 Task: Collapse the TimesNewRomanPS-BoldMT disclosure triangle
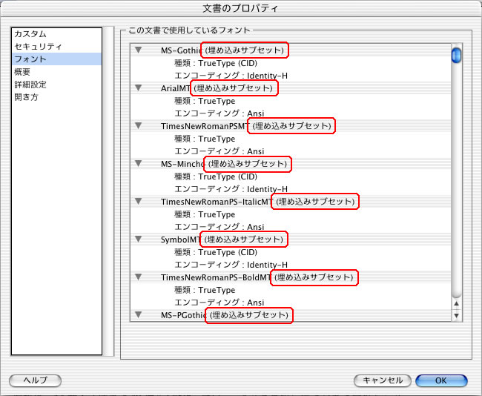pyautogui.click(x=139, y=277)
